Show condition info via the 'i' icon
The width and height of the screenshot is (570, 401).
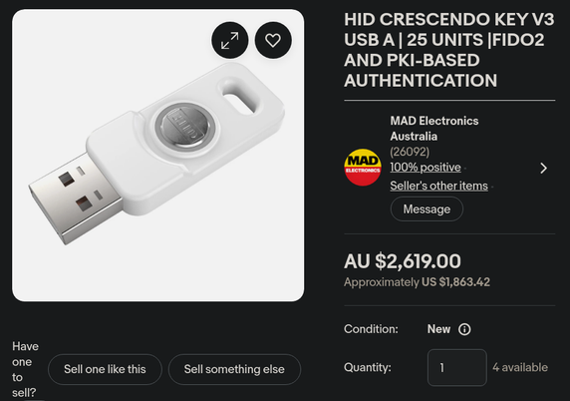tap(464, 329)
